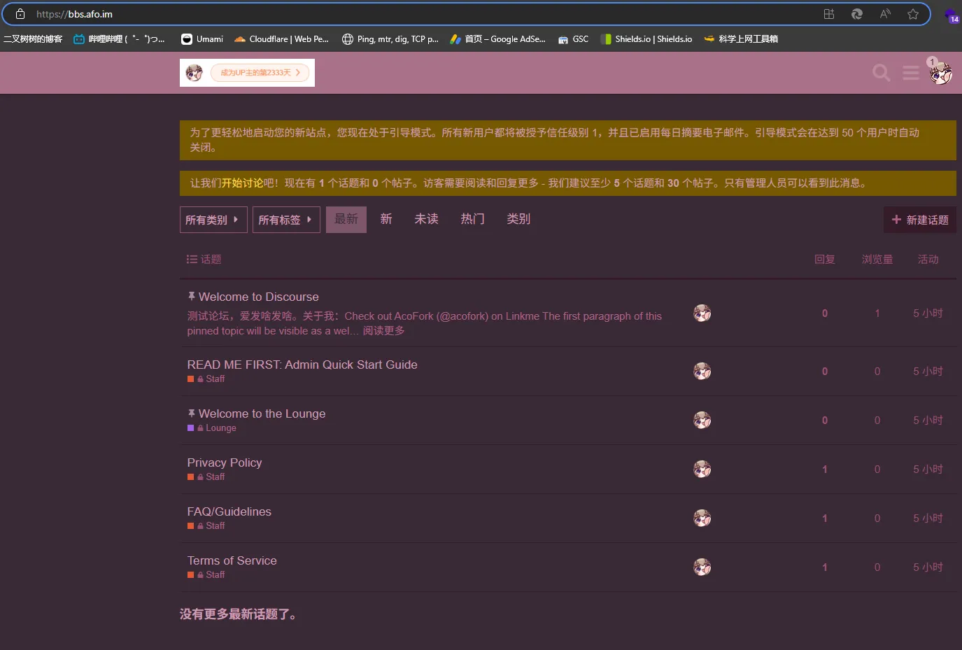The height and width of the screenshot is (650, 962).
Task: Open the browser apps grid icon
Action: [829, 14]
